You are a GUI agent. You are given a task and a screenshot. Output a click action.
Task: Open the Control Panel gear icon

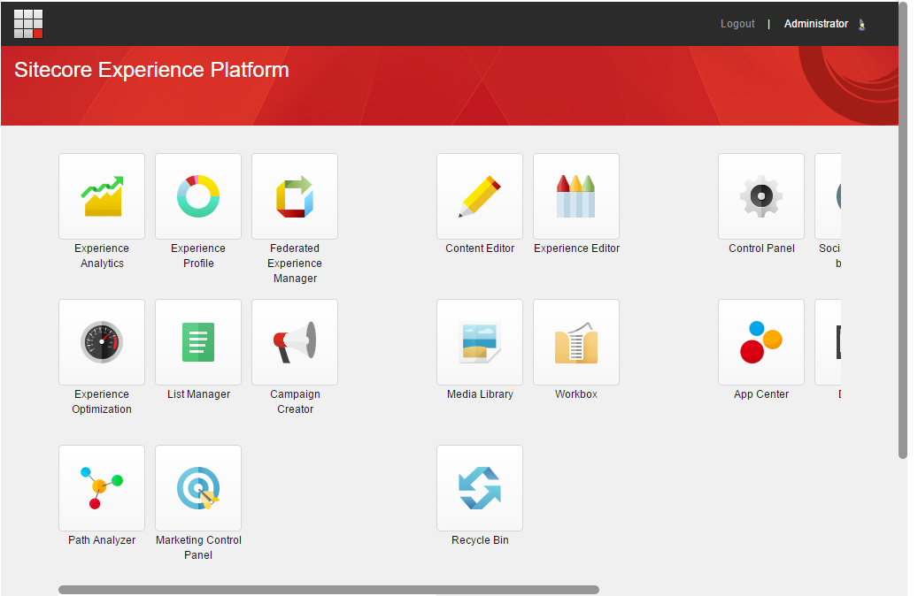(x=761, y=196)
